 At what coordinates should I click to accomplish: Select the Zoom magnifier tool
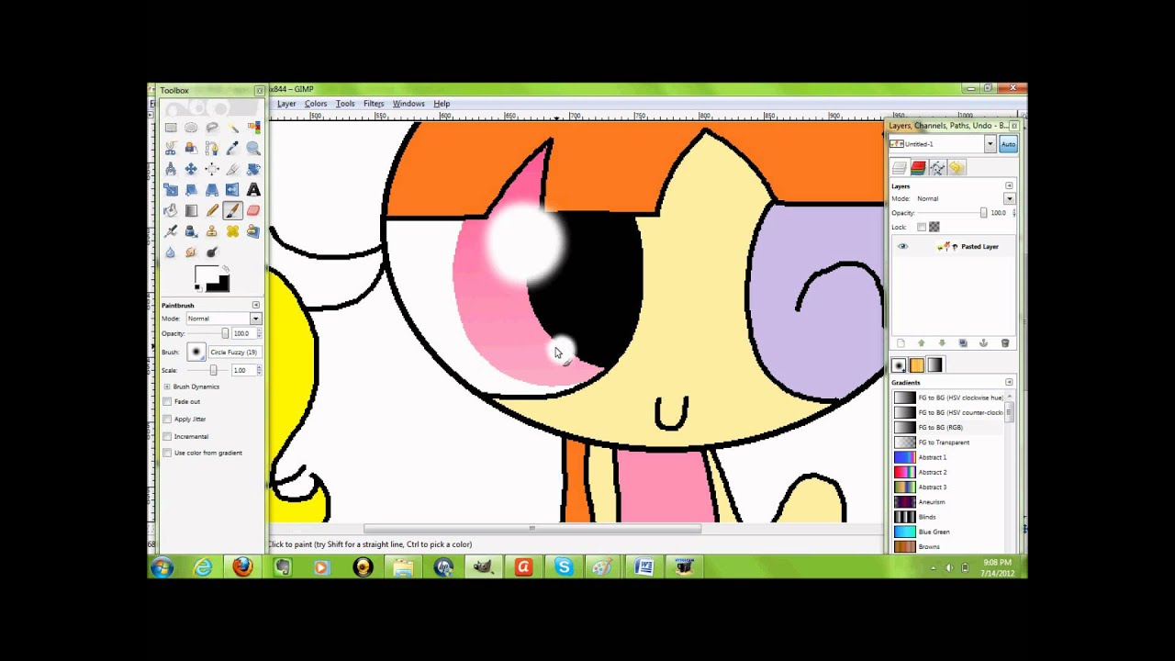[253, 148]
